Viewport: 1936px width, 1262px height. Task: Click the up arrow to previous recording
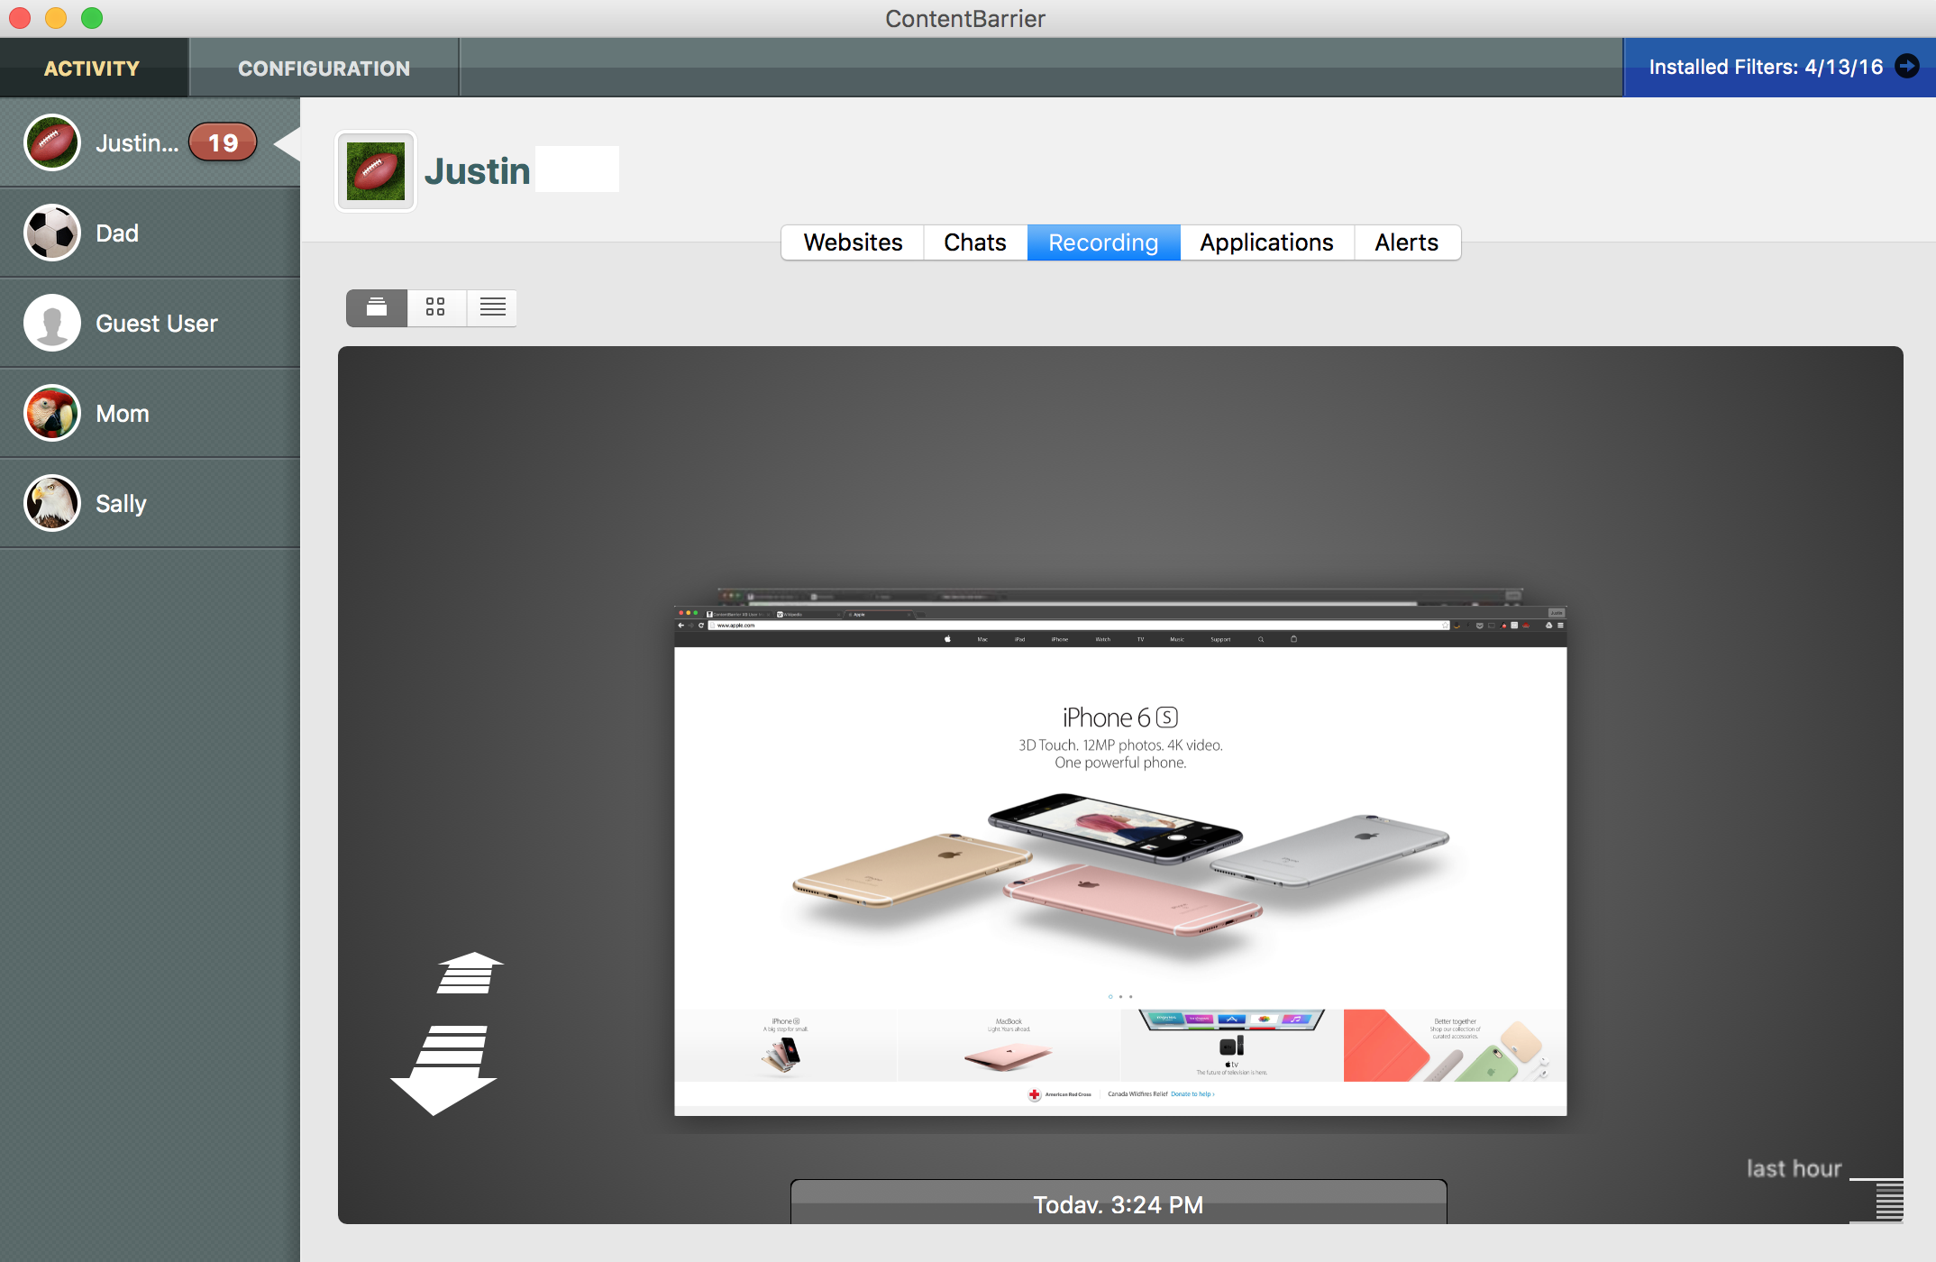pyautogui.click(x=469, y=973)
